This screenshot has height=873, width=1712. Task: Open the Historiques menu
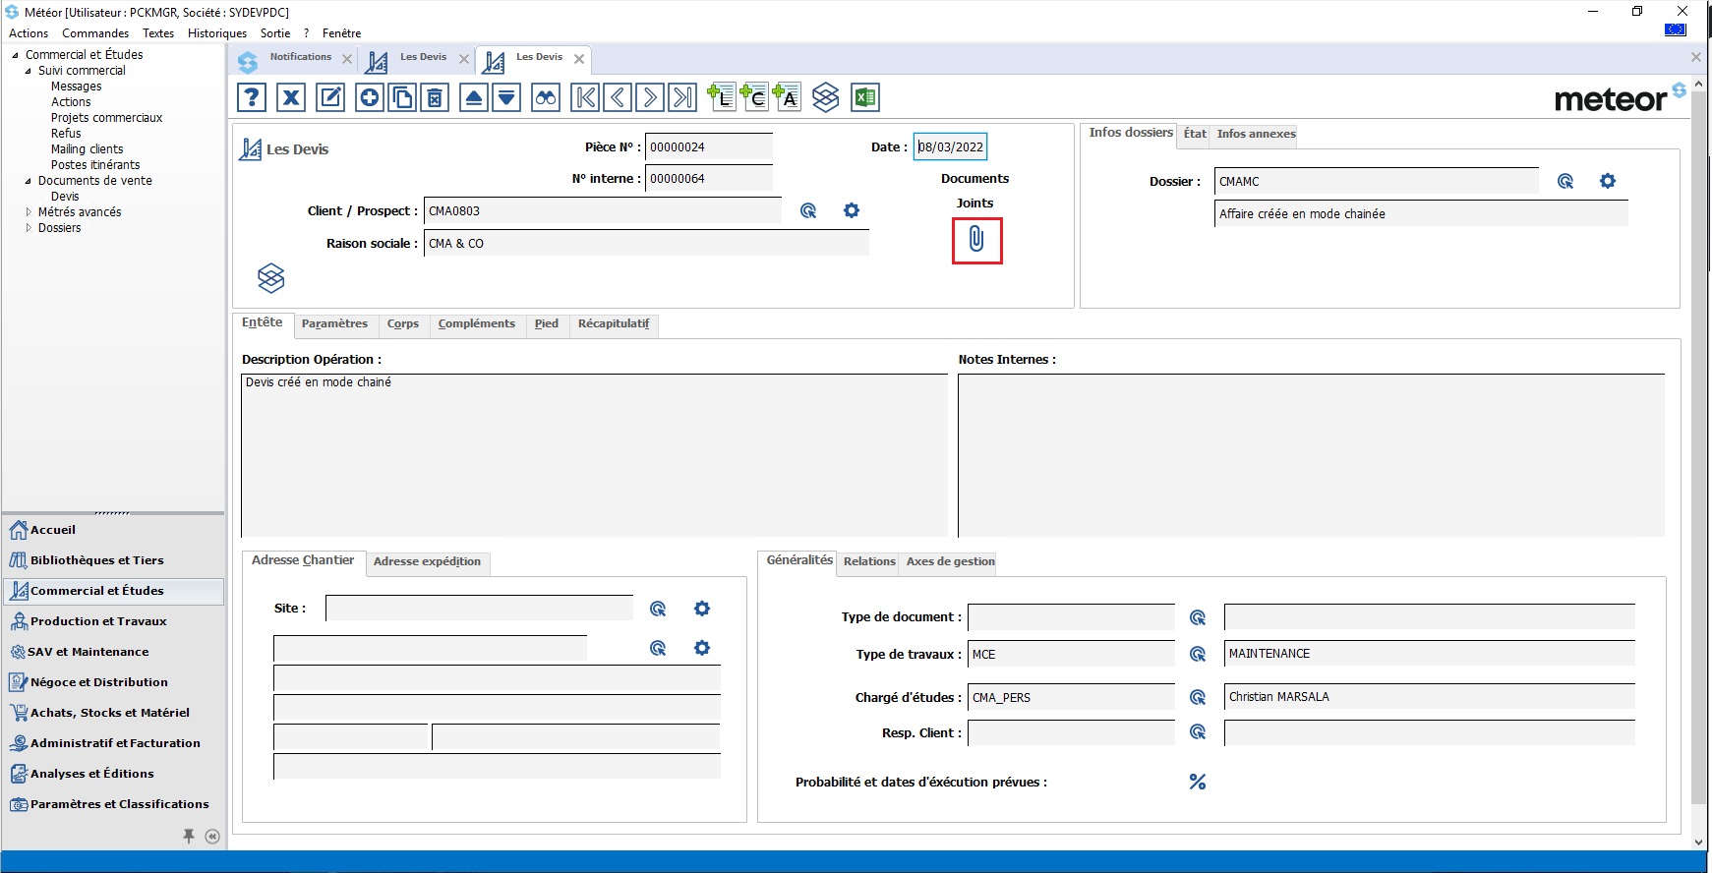(x=217, y=33)
